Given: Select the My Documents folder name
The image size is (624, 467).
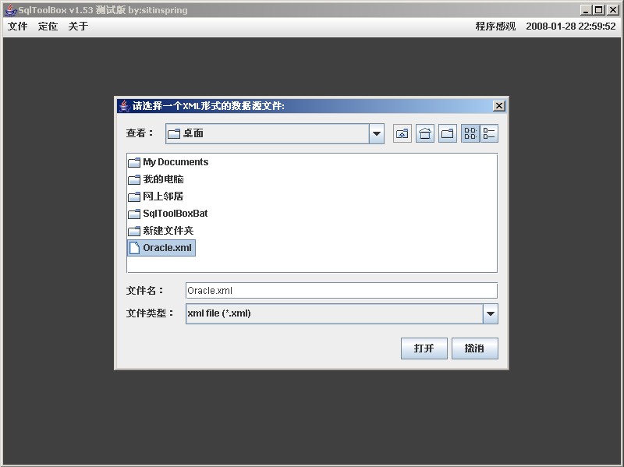Looking at the screenshot, I should pos(175,162).
